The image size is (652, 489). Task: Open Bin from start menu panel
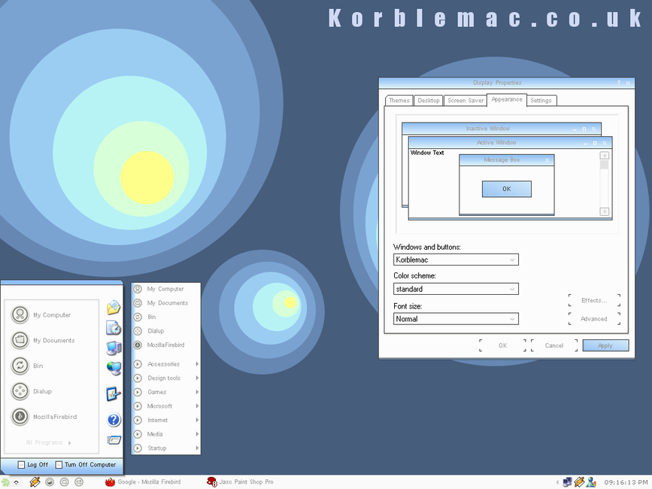[27, 366]
